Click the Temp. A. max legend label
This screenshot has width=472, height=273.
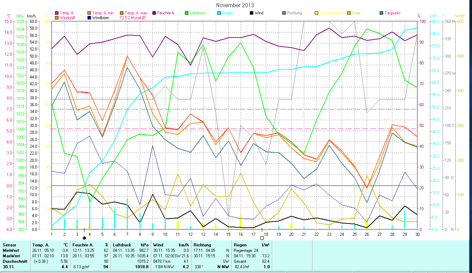coord(135,13)
